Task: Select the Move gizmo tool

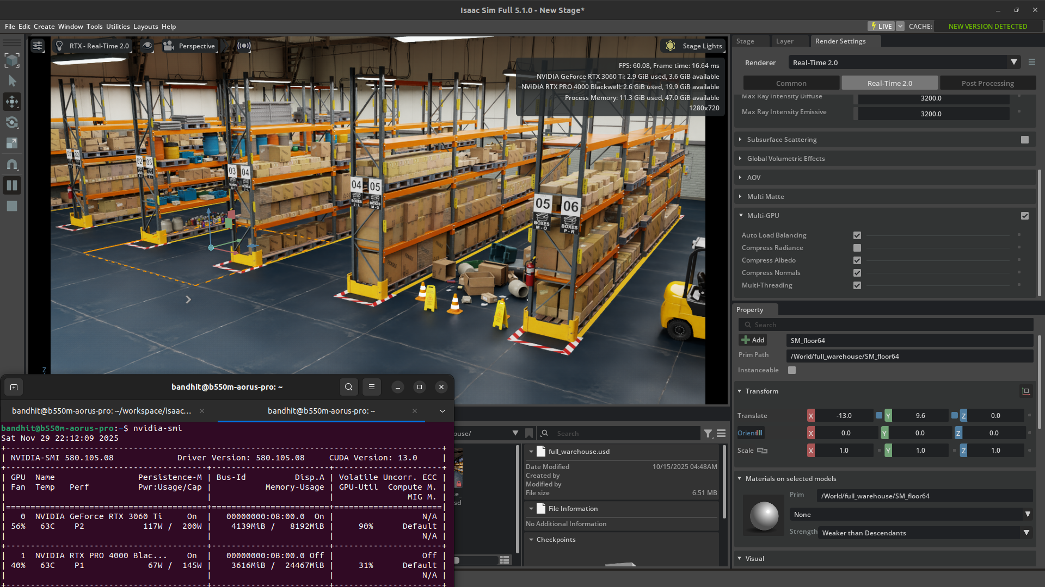Action: [12, 102]
